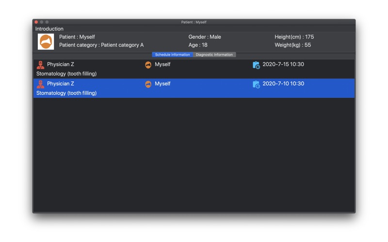The width and height of the screenshot is (388, 242).
Task: Click physician icon in the 2020-7-15 row
Action: pos(41,65)
